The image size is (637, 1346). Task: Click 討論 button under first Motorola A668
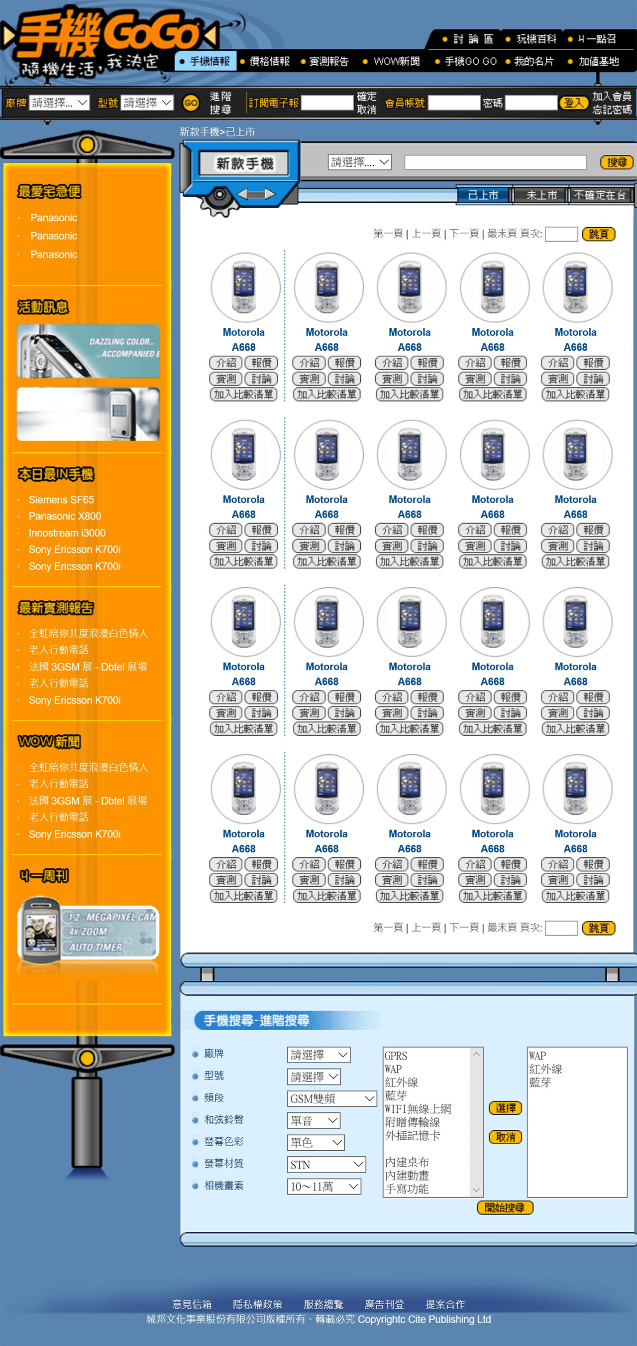click(x=261, y=379)
